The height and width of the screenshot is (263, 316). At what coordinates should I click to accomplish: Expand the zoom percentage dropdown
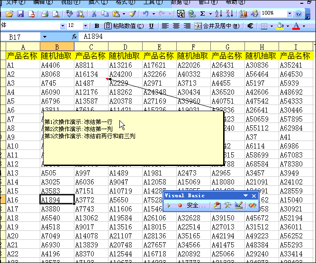tap(288, 14)
